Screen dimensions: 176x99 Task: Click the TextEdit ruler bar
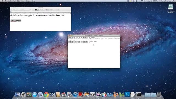click(40, 13)
